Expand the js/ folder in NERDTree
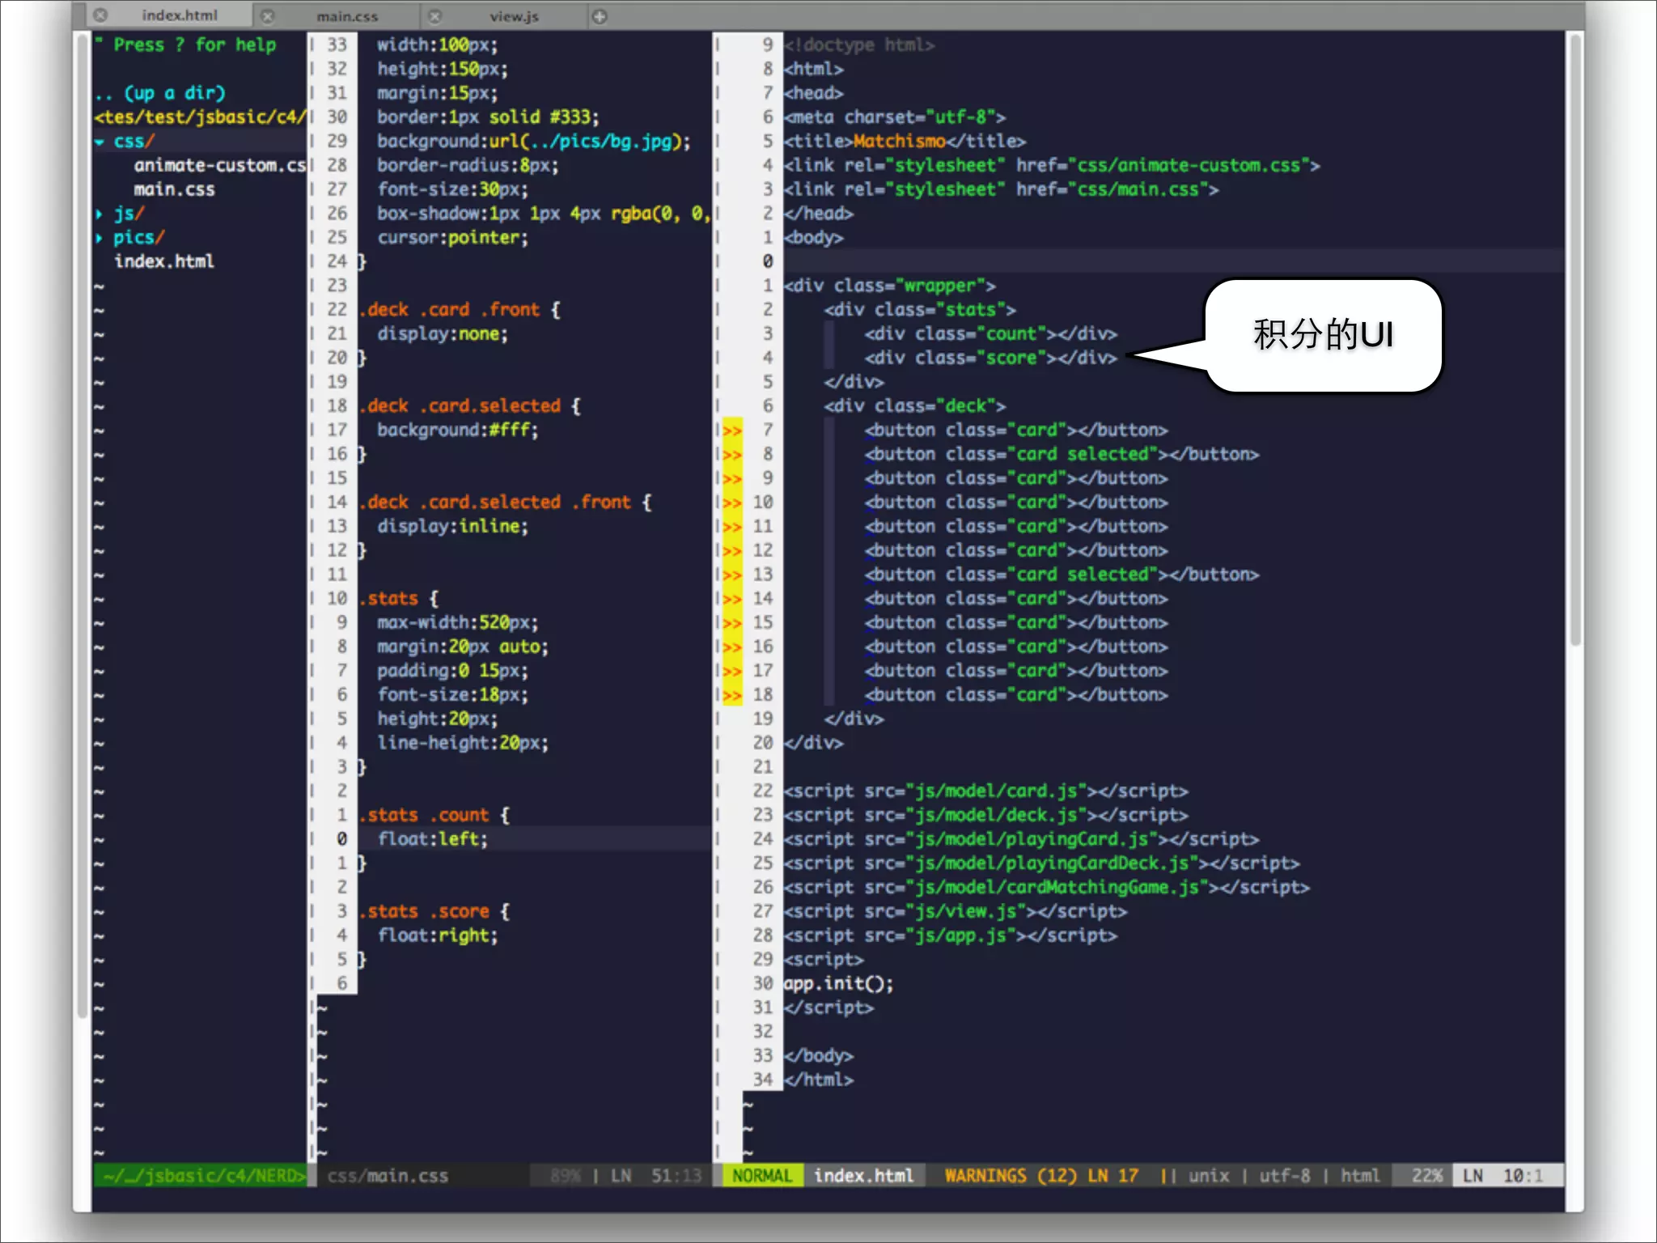 pyautogui.click(x=100, y=214)
